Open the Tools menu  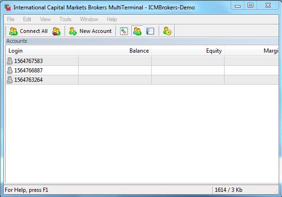(65, 19)
